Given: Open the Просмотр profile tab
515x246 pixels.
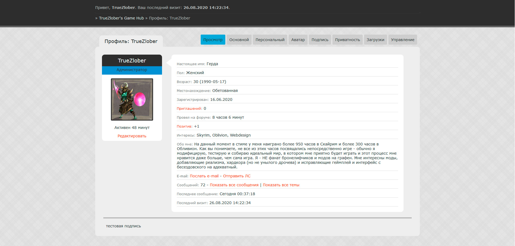Looking at the screenshot, I should click(213, 40).
